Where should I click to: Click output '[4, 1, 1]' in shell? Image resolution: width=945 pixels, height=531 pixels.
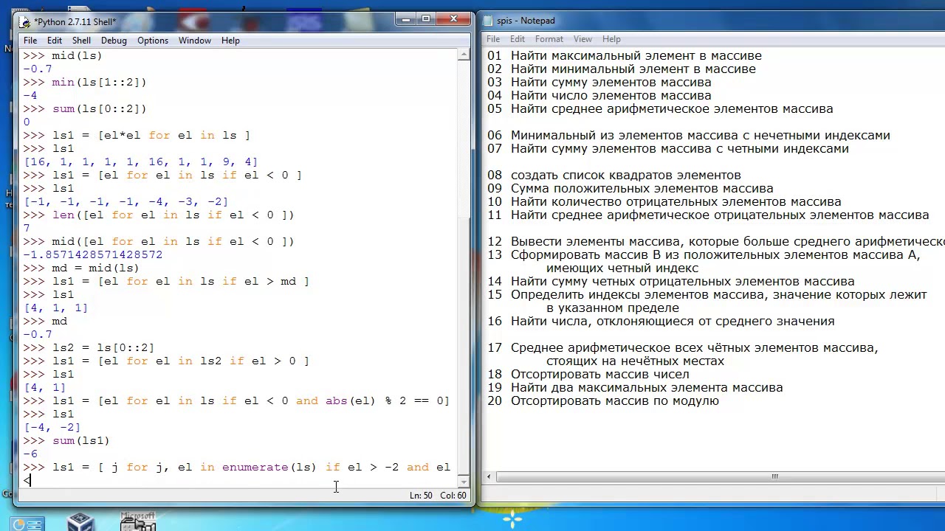click(x=55, y=308)
